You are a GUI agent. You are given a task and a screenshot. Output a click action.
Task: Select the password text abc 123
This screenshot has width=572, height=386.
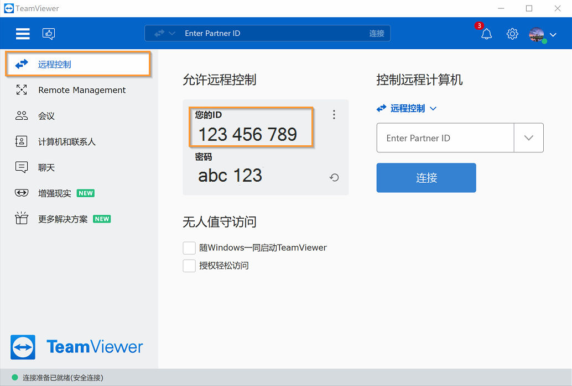(x=230, y=176)
